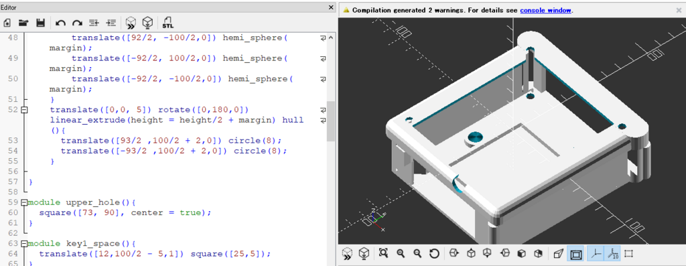Click line 49 'translate([-92/2, 100/2,0]) hemi_sphere('
The image size is (686, 266).
point(180,58)
